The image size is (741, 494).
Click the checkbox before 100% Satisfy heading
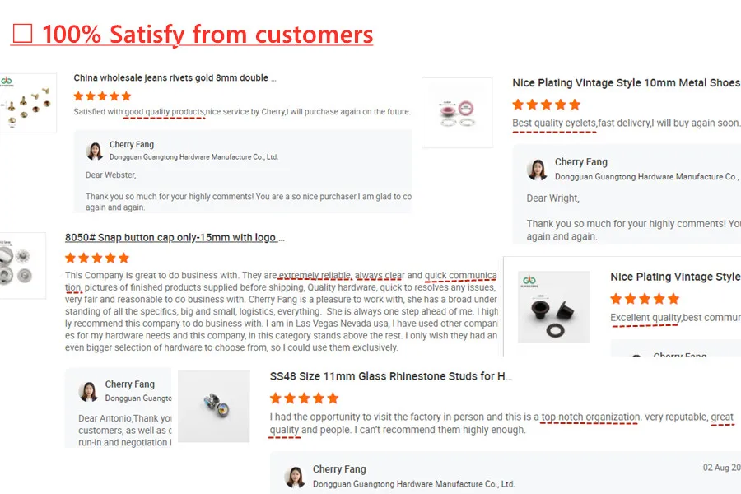click(x=22, y=35)
